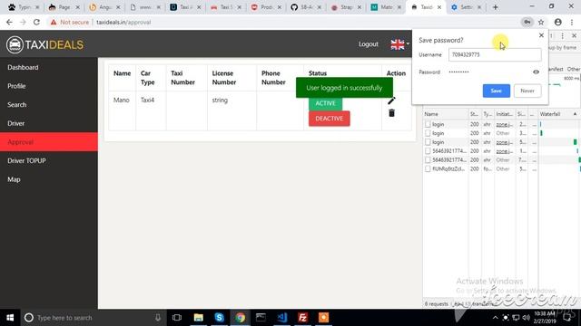581x326 pixels.
Task: Switch to the Strapi browser tab
Action: tap(346, 7)
